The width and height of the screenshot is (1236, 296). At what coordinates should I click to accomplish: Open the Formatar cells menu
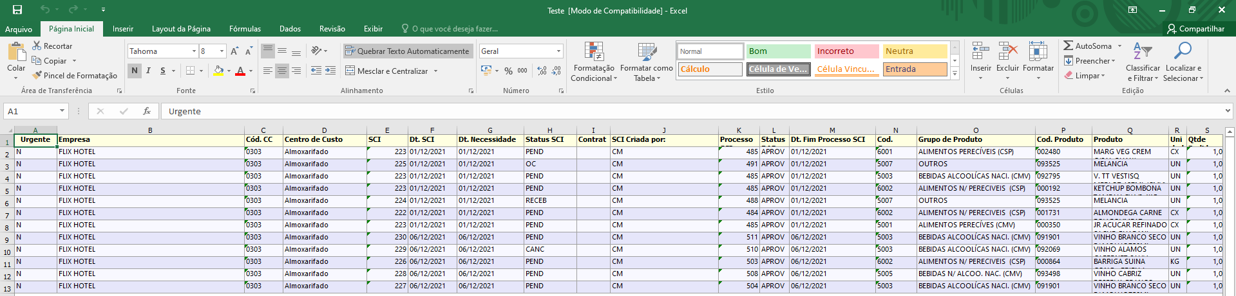click(1038, 61)
